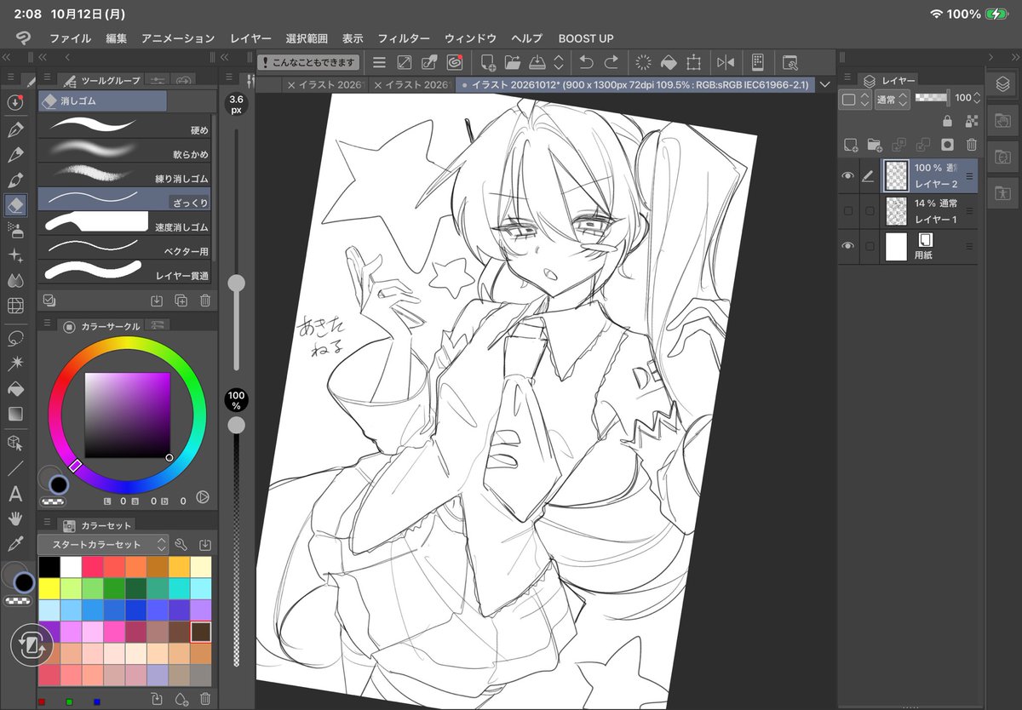Image resolution: width=1022 pixels, height=710 pixels.
Task: Select the Eyedropper tool
Action: pyautogui.click(x=15, y=543)
